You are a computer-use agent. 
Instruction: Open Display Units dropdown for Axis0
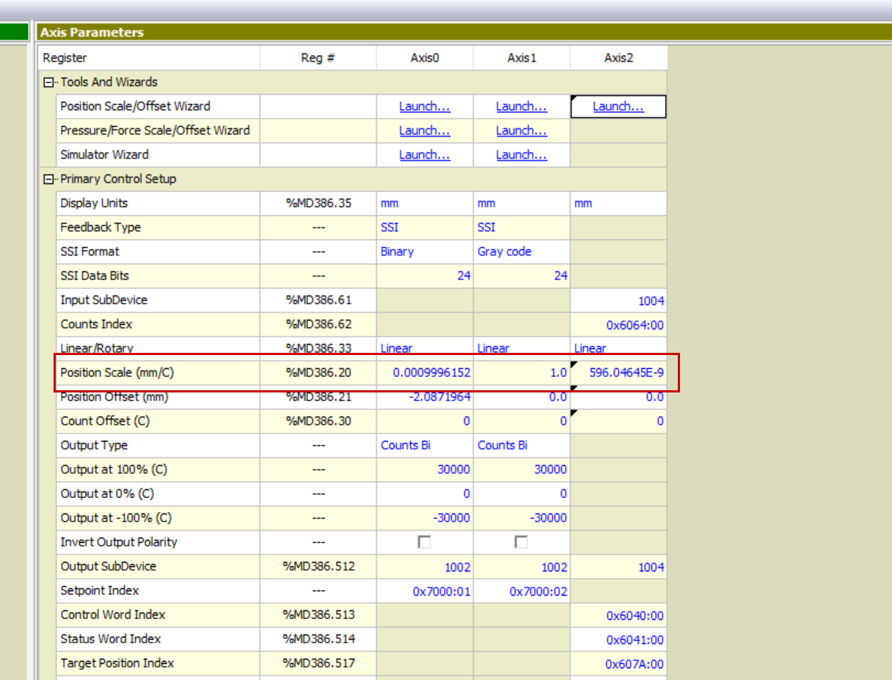pos(425,203)
